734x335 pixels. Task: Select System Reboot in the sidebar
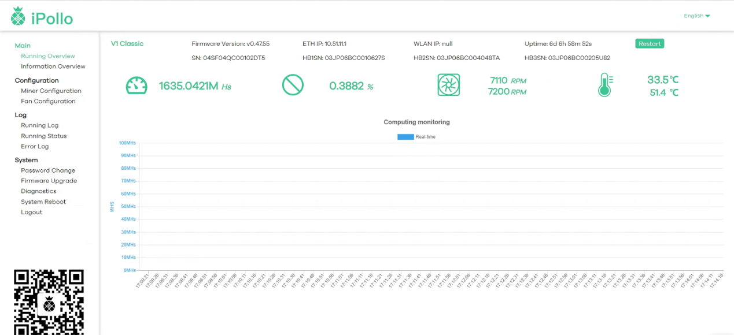[43, 202]
